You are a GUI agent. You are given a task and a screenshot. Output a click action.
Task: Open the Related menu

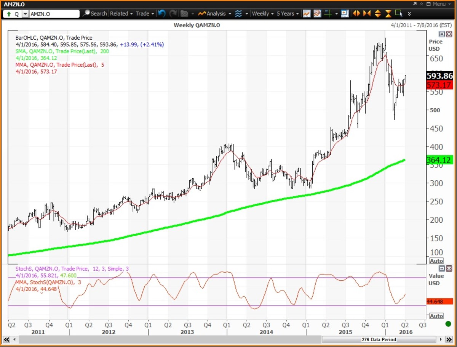coord(121,14)
